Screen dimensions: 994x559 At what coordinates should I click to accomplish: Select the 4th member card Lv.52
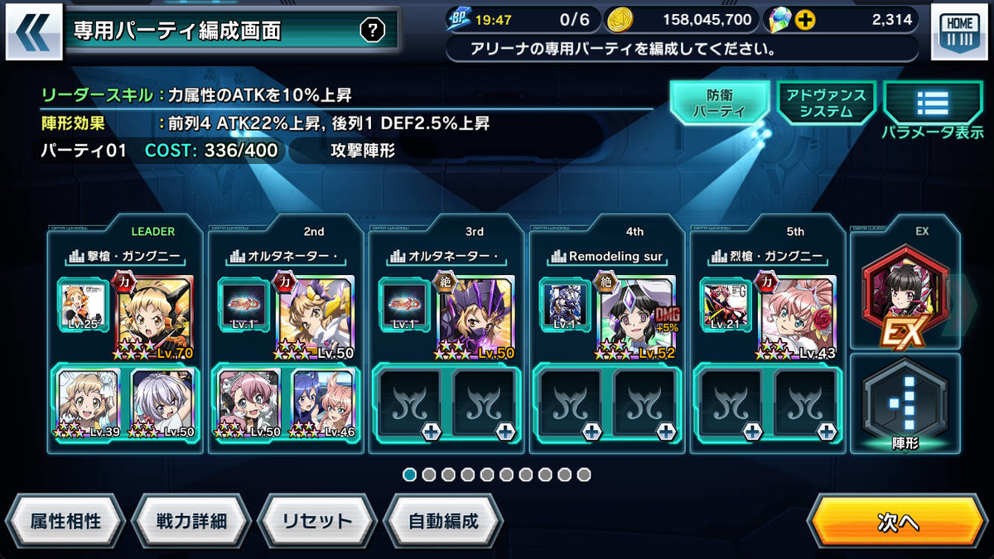point(638,317)
